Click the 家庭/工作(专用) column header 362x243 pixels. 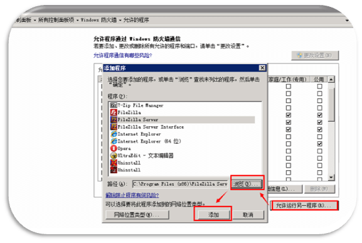click(x=289, y=80)
